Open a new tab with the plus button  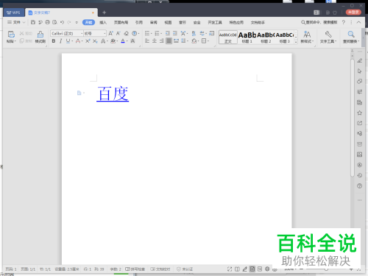click(x=104, y=13)
